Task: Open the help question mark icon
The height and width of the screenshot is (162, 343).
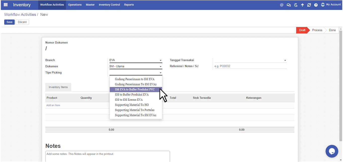Action: 316,5
